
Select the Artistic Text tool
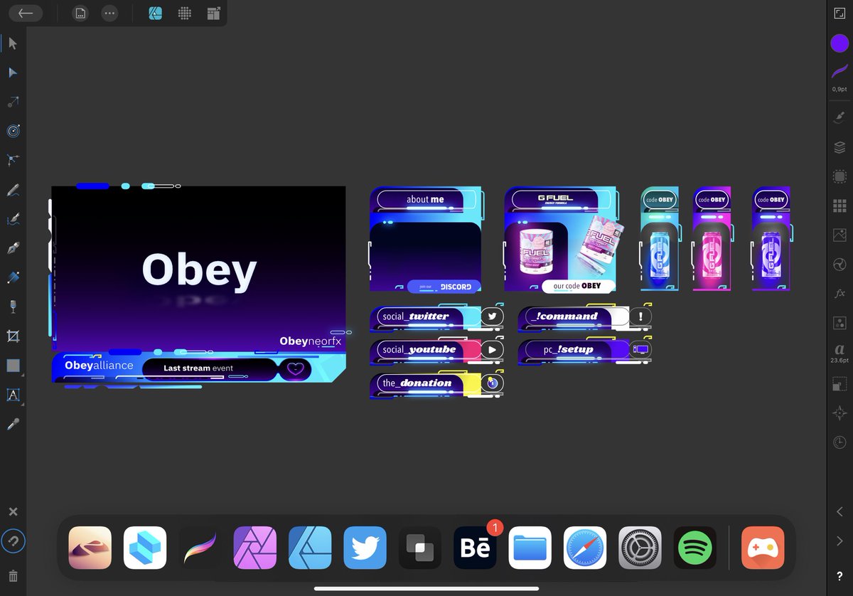pos(13,395)
